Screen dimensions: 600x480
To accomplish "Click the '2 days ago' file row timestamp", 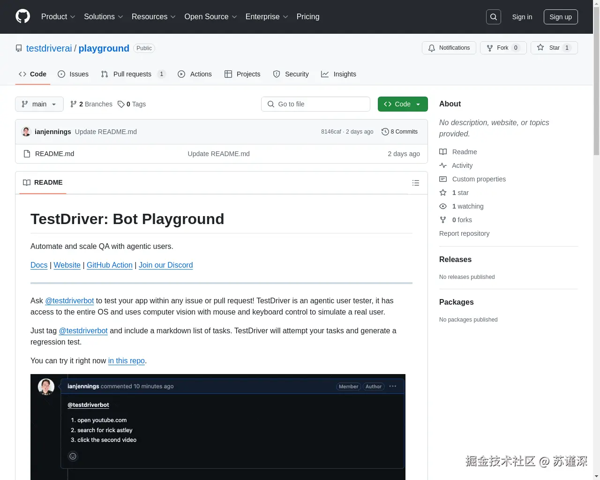I will point(404,154).
